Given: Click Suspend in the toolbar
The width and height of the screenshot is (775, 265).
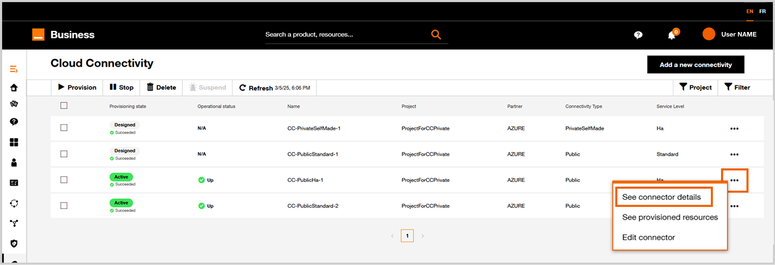Looking at the screenshot, I should [x=208, y=87].
